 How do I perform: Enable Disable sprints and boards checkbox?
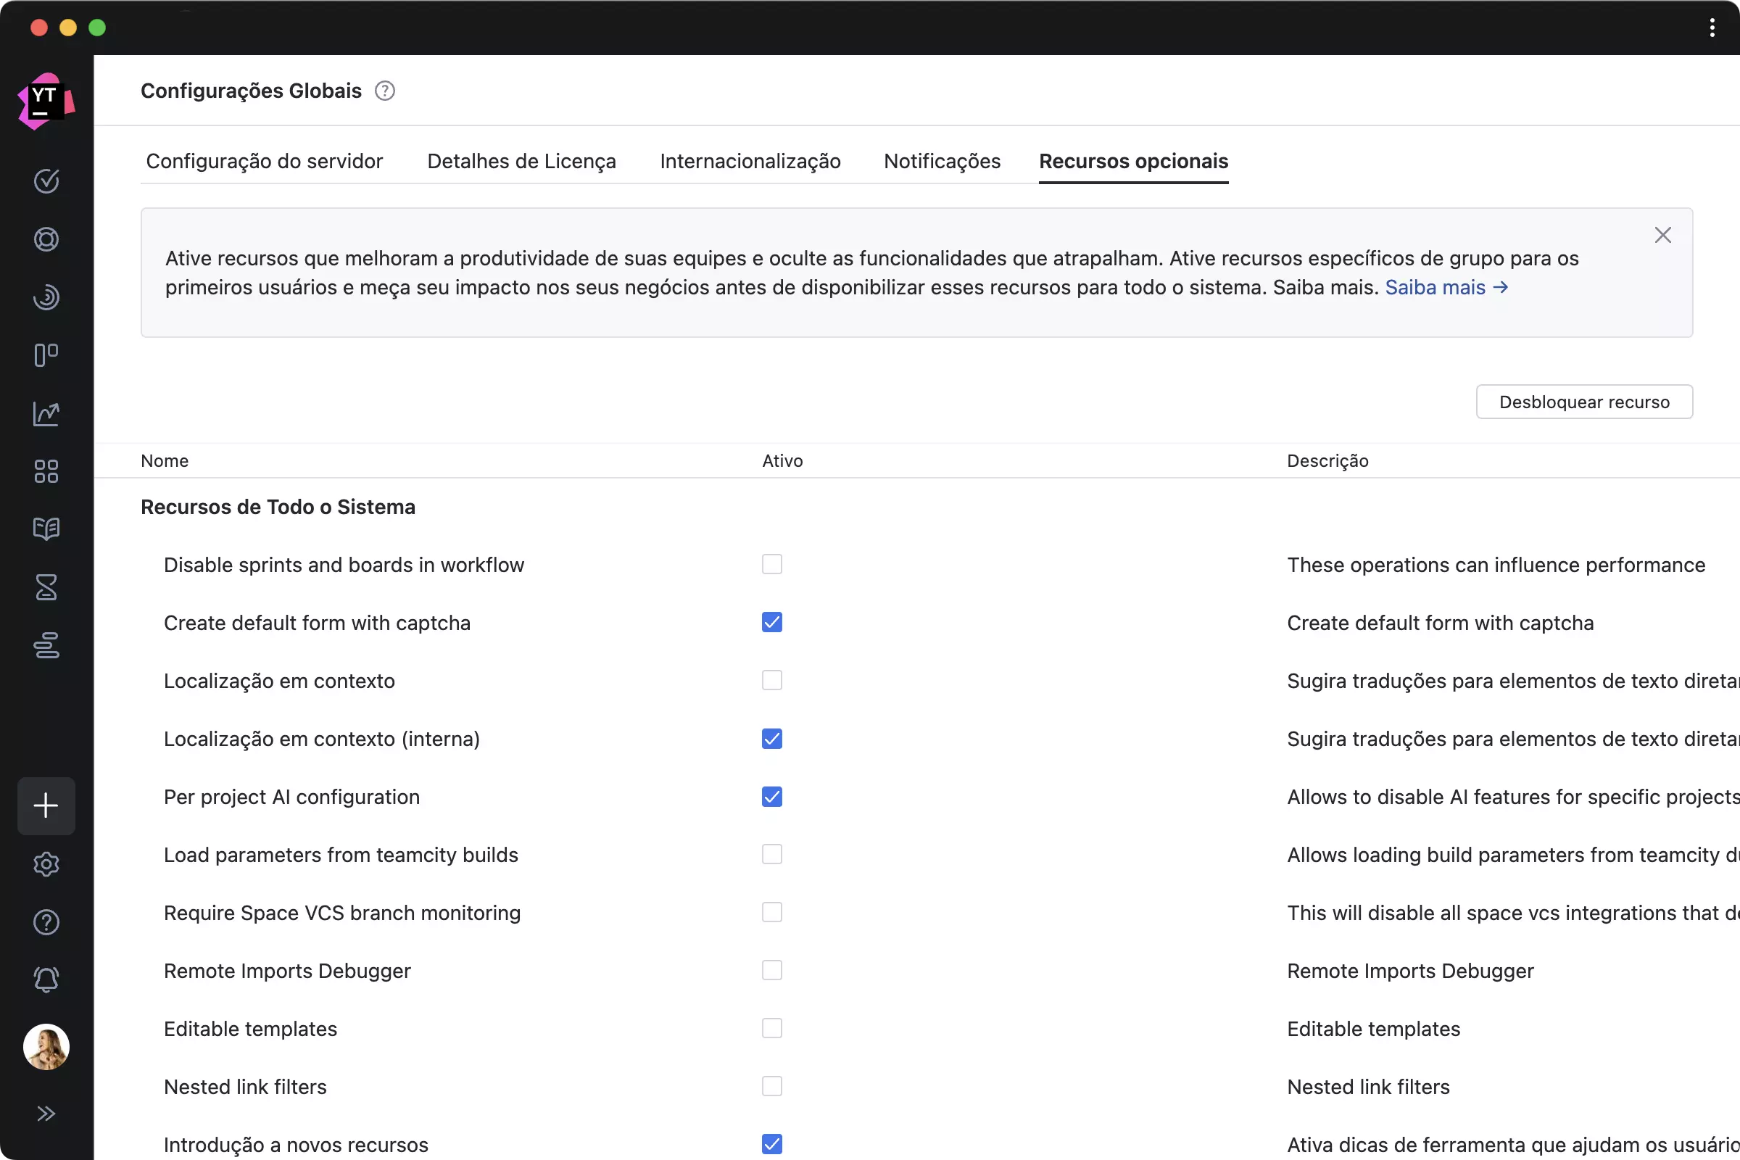pyautogui.click(x=771, y=565)
